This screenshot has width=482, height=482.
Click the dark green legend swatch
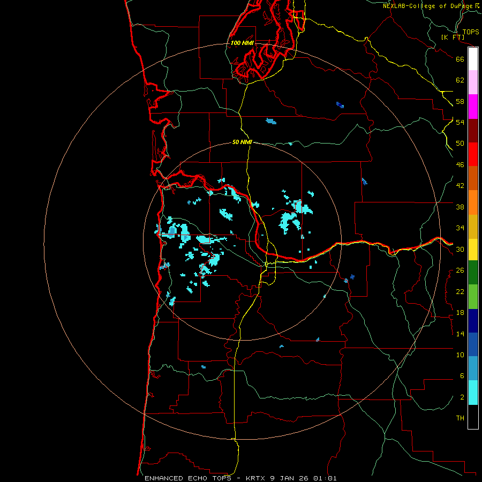coord(473,273)
